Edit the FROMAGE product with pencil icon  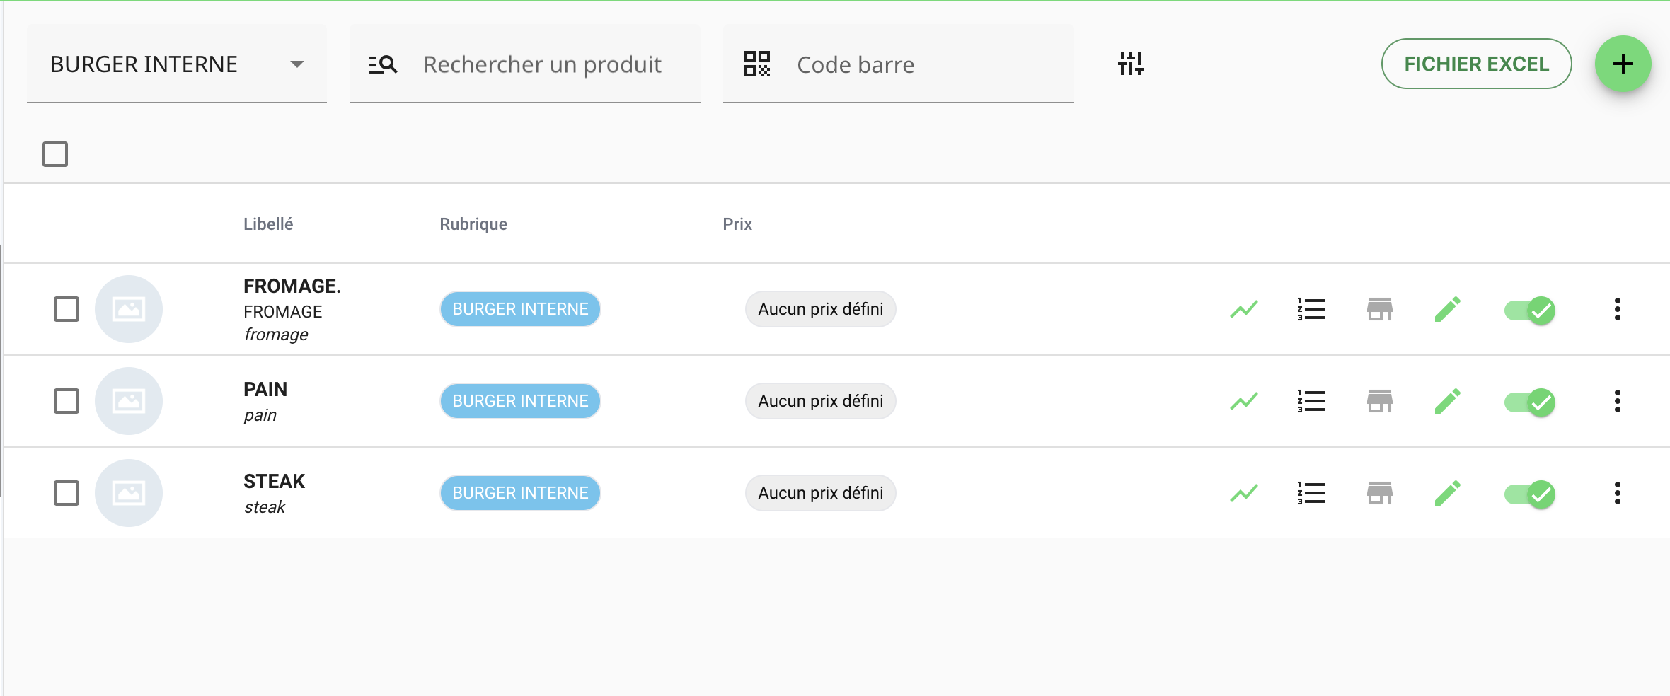point(1447,309)
